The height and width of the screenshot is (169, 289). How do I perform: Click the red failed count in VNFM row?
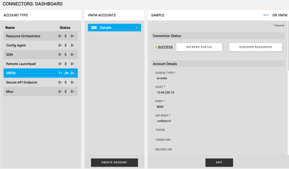(72, 73)
